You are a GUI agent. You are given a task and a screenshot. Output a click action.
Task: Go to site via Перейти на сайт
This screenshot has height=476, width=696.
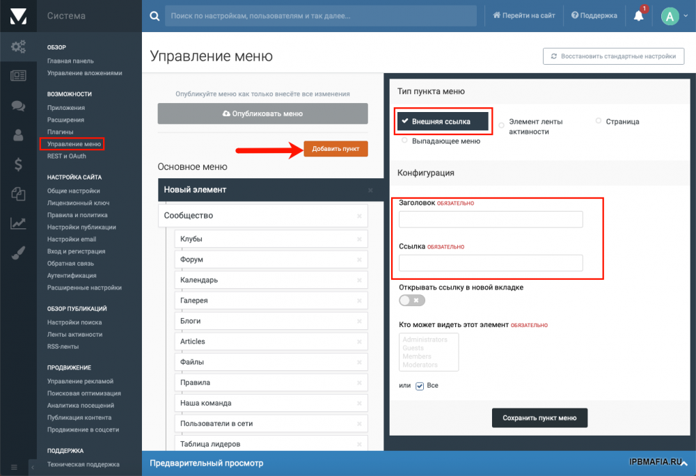pos(524,15)
